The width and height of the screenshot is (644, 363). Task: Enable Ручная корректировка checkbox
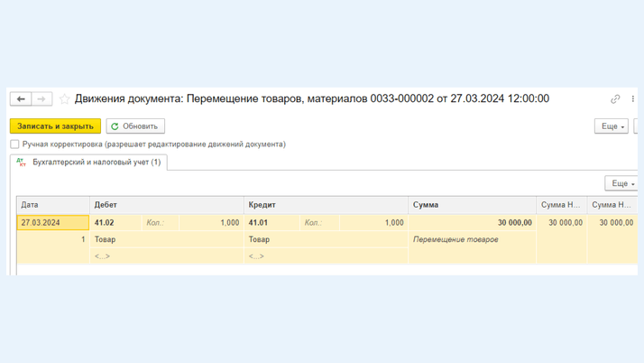point(14,144)
